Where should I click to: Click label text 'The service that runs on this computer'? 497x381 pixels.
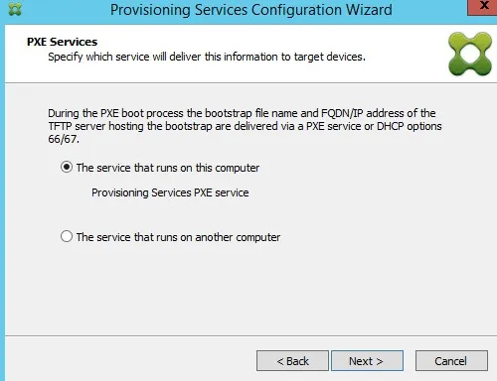click(168, 168)
